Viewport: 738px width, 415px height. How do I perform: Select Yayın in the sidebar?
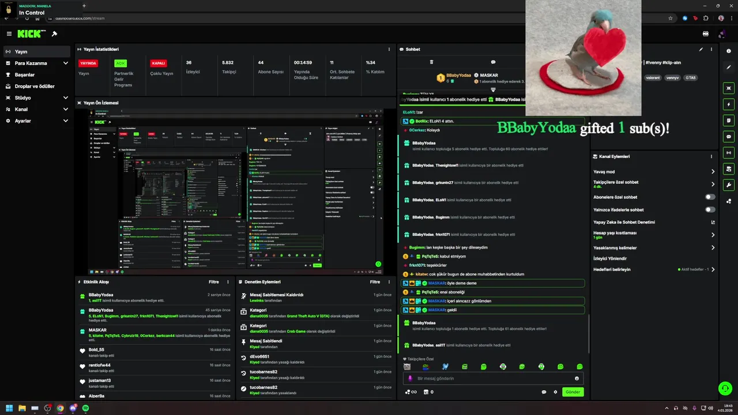[37, 51]
